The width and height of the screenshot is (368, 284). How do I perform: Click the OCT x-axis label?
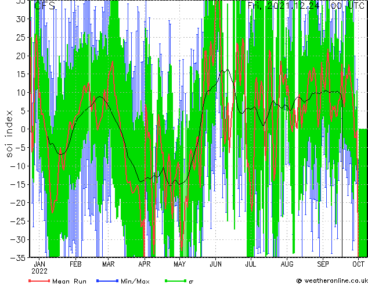(x=358, y=264)
